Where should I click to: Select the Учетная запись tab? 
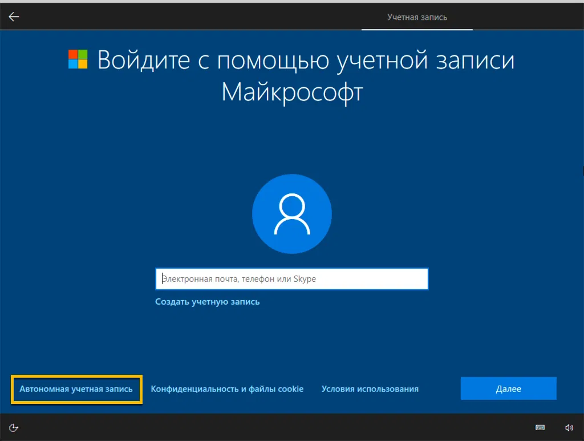(417, 17)
